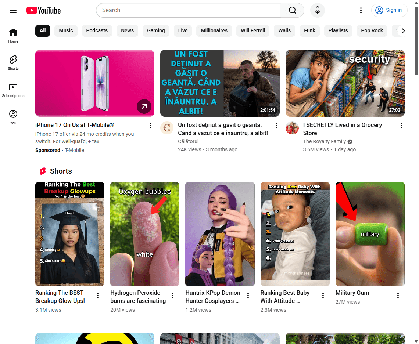Viewport: 419px width, 344px height.
Task: Select the Gaming chip
Action: tap(156, 31)
